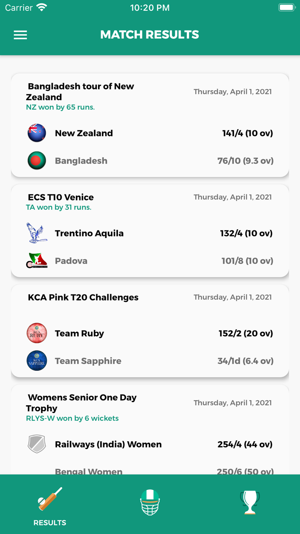
Task: Tap the RLYS-W won by 6 wickets result
Action: coord(72,418)
